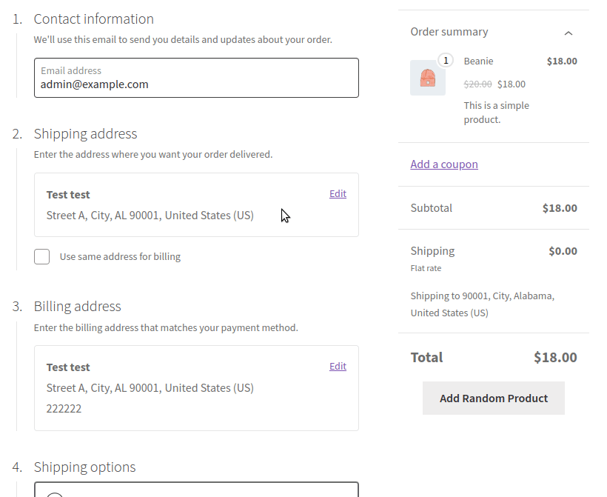Click the Beanie product name
607x497 pixels.
tap(478, 61)
